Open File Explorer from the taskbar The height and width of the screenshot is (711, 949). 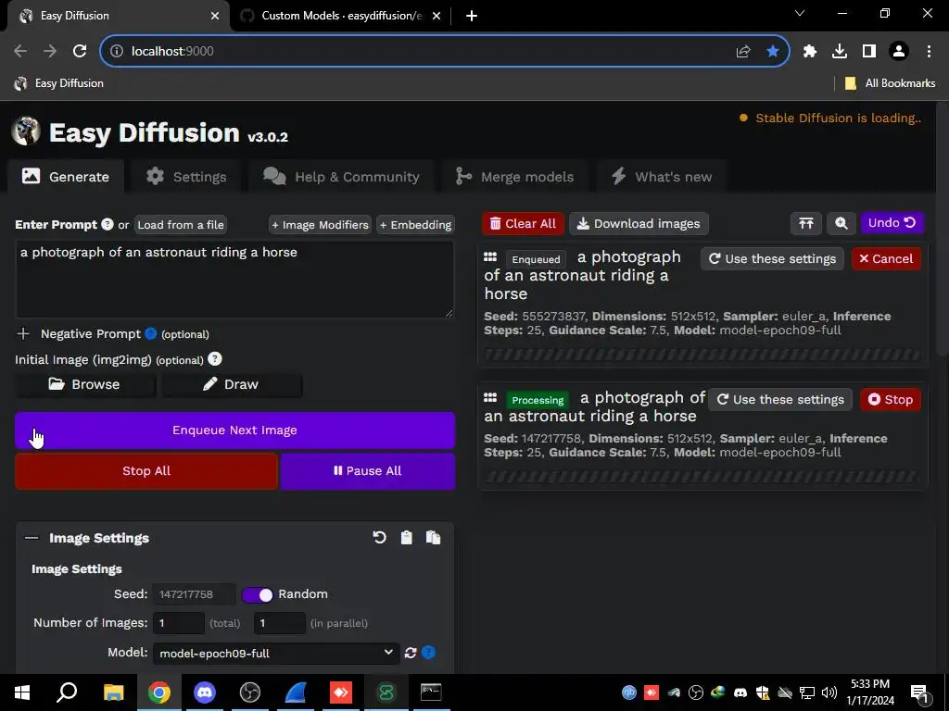coord(113,692)
